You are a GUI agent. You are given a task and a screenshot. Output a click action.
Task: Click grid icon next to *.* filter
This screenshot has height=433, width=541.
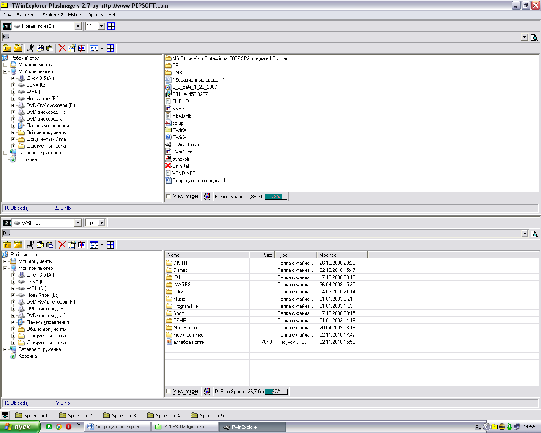point(111,26)
